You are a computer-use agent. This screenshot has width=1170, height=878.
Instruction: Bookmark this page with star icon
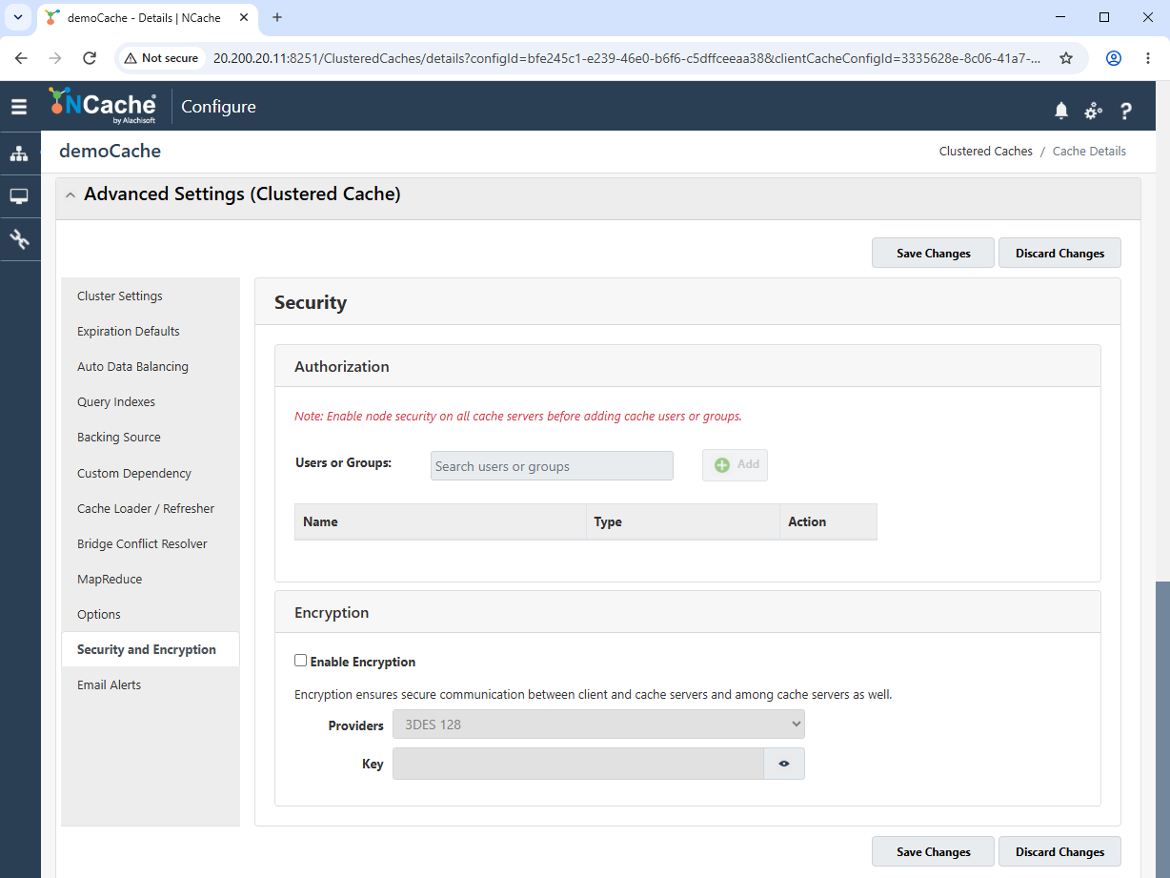1066,58
